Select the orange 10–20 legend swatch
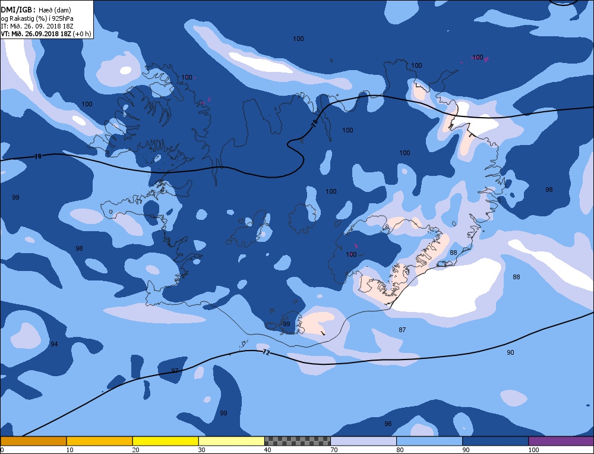The image size is (594, 454). coord(99,441)
